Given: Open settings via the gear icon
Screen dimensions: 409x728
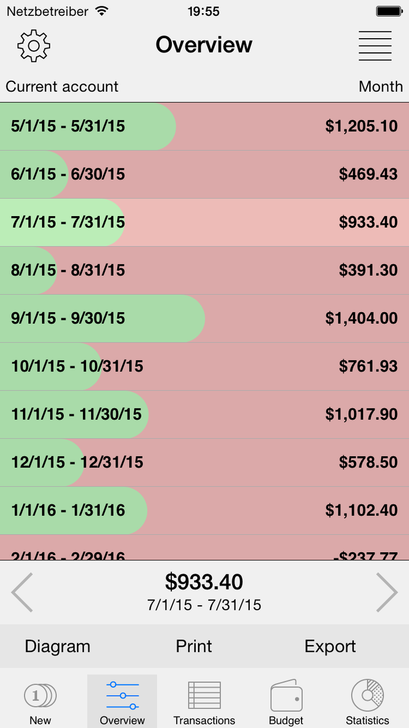Looking at the screenshot, I should click(x=34, y=45).
